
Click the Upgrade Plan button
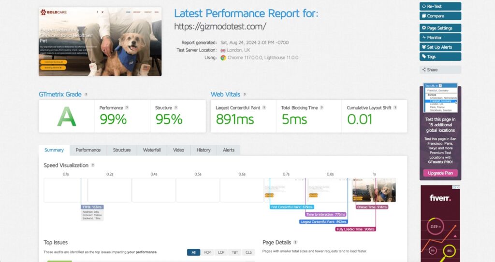point(440,173)
